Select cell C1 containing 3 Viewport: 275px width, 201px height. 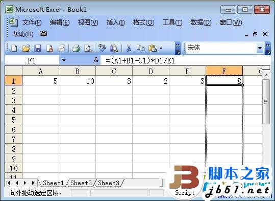click(x=114, y=81)
